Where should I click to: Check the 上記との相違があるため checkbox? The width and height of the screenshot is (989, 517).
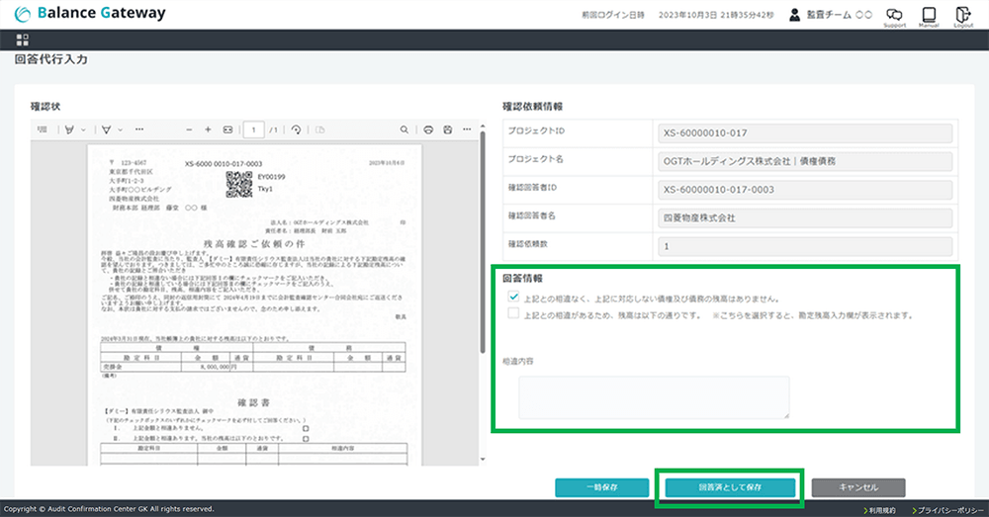(512, 314)
